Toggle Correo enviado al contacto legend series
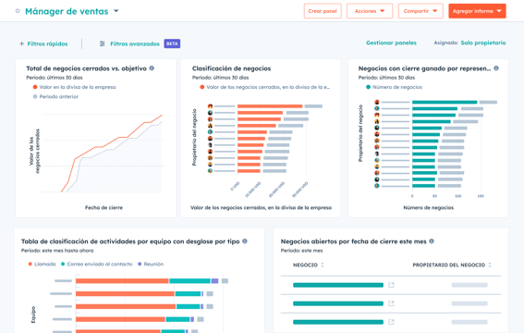The width and height of the screenshot is (524, 333). (97, 265)
